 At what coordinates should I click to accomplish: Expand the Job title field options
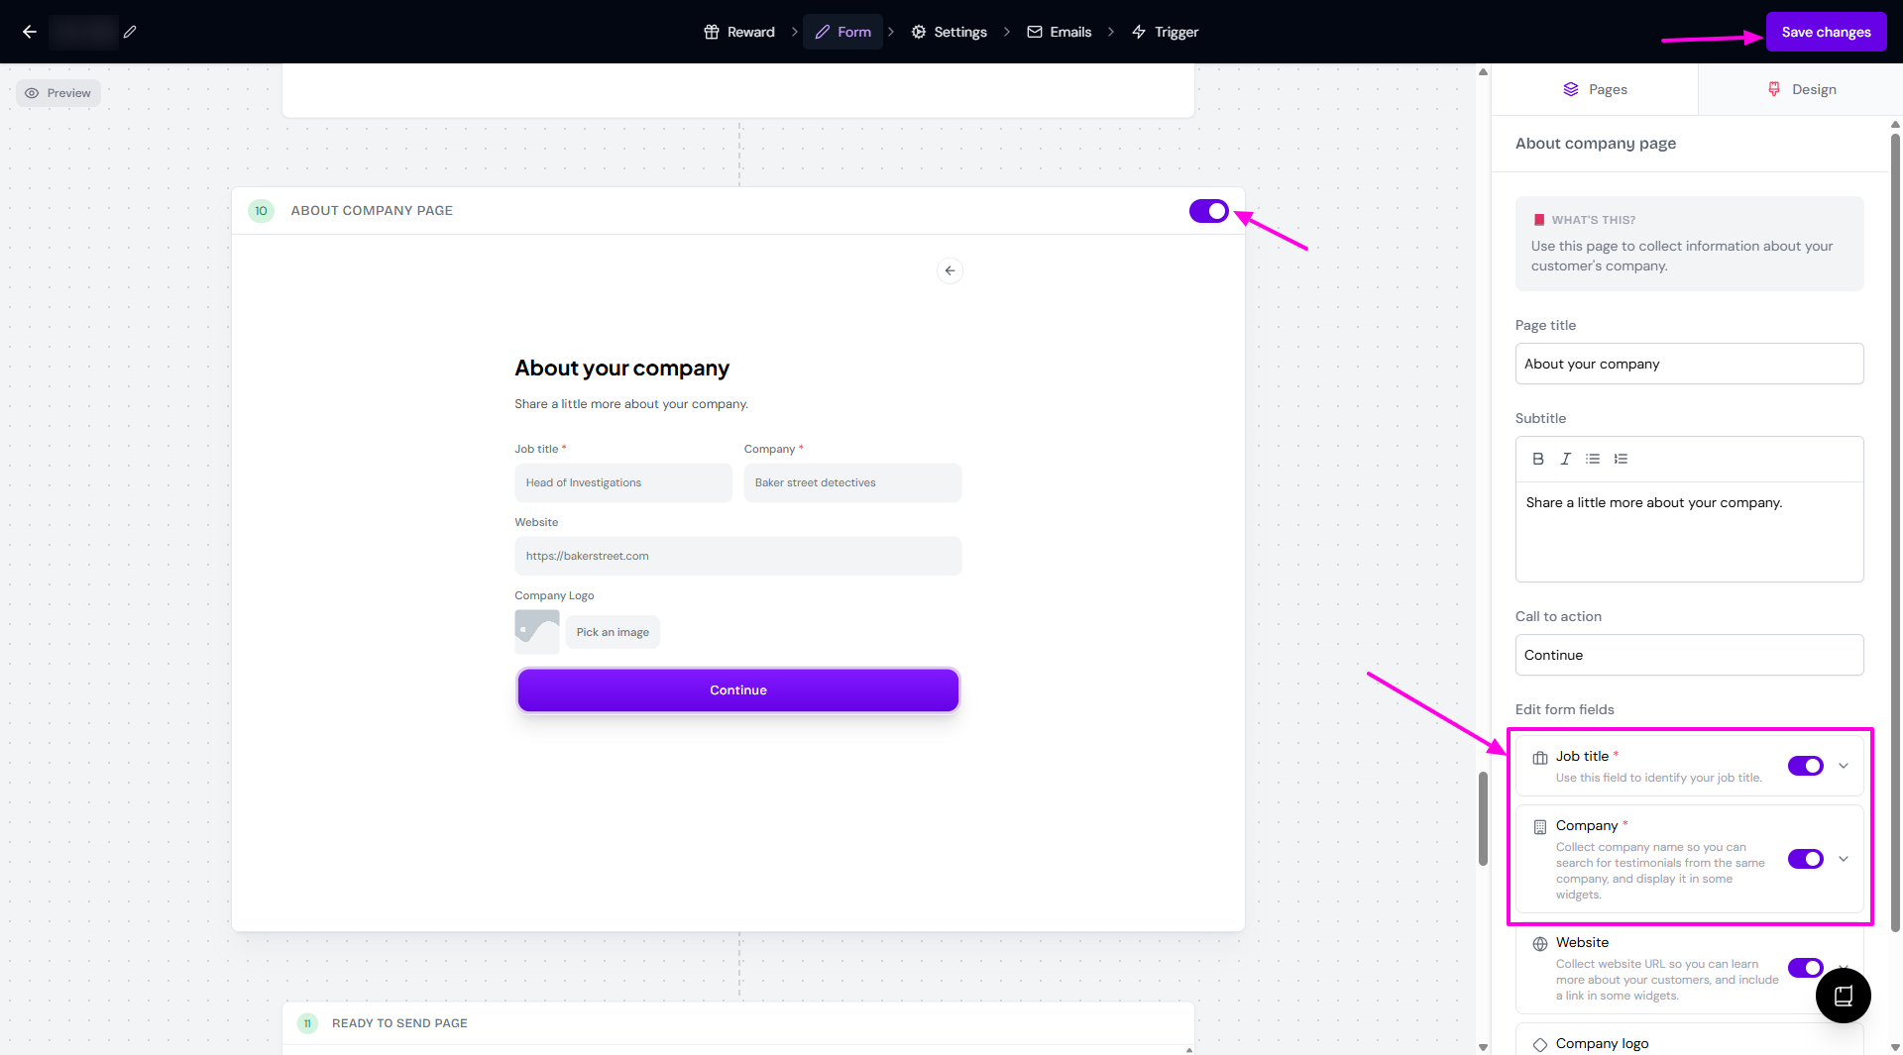pos(1844,766)
